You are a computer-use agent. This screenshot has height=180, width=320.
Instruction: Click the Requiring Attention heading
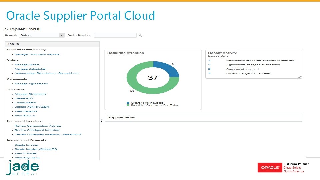(126, 53)
